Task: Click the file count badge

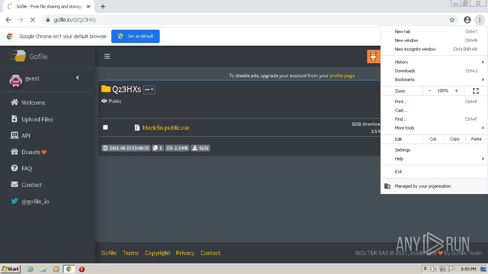Action: pyautogui.click(x=158, y=148)
